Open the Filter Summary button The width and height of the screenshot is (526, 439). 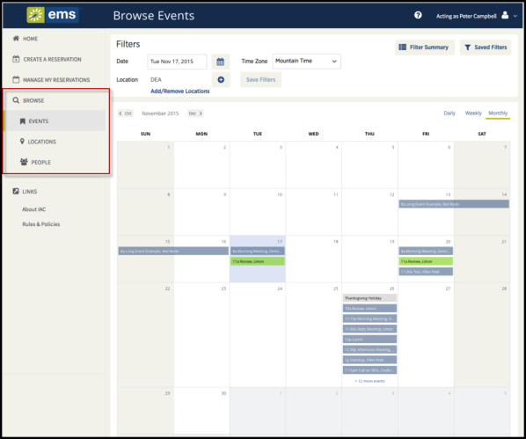point(425,48)
